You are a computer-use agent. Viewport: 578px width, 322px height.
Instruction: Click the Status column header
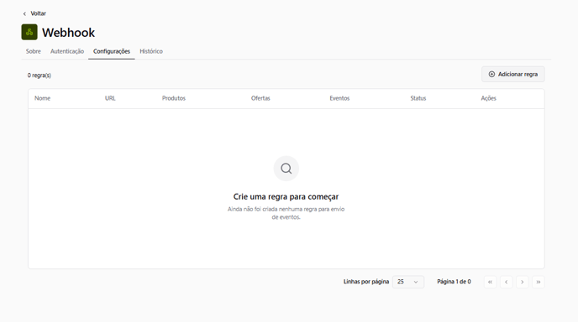(418, 98)
